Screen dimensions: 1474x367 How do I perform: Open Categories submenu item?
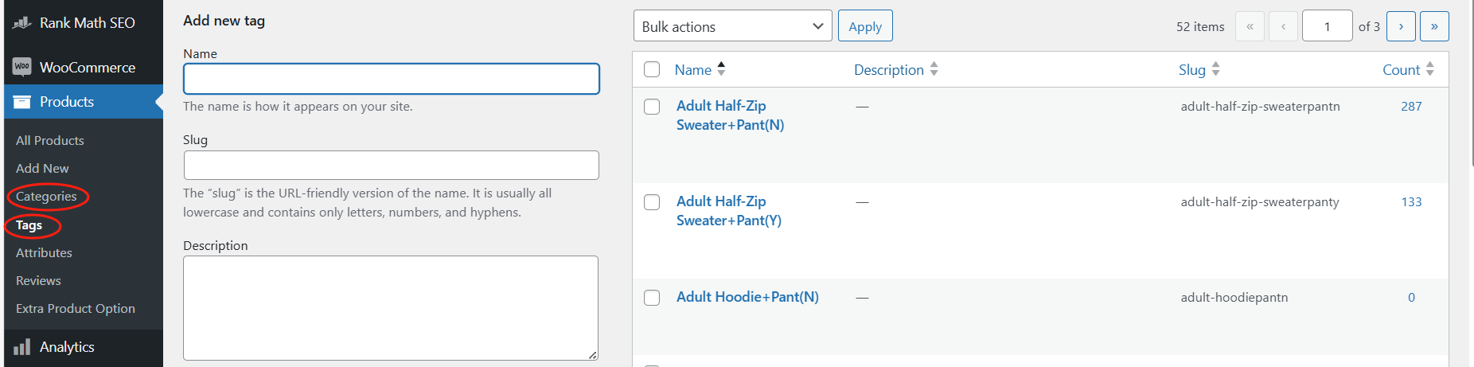[46, 197]
